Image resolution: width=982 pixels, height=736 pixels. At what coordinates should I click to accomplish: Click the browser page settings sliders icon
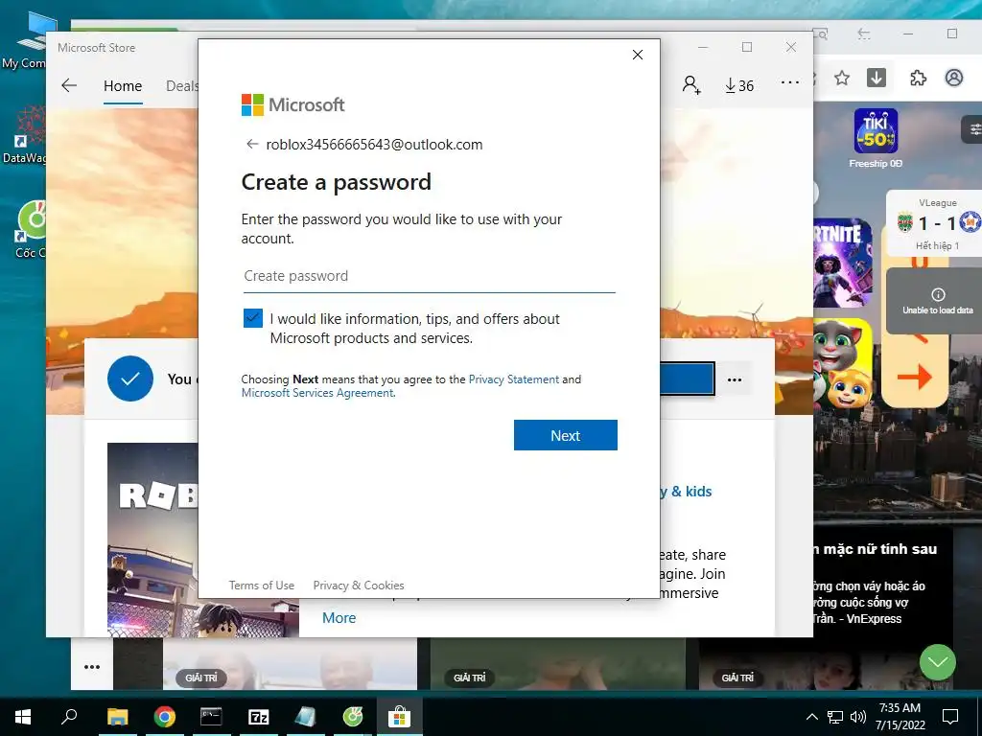tap(974, 129)
